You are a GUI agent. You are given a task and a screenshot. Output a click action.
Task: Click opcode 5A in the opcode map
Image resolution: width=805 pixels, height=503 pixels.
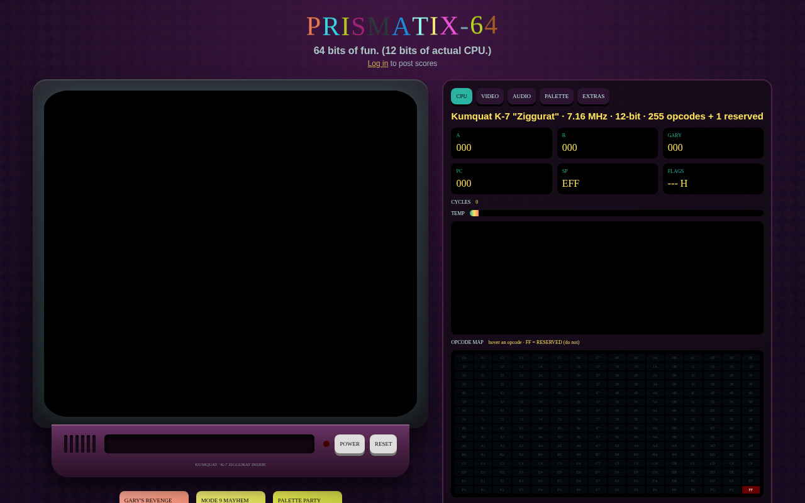[655, 402]
